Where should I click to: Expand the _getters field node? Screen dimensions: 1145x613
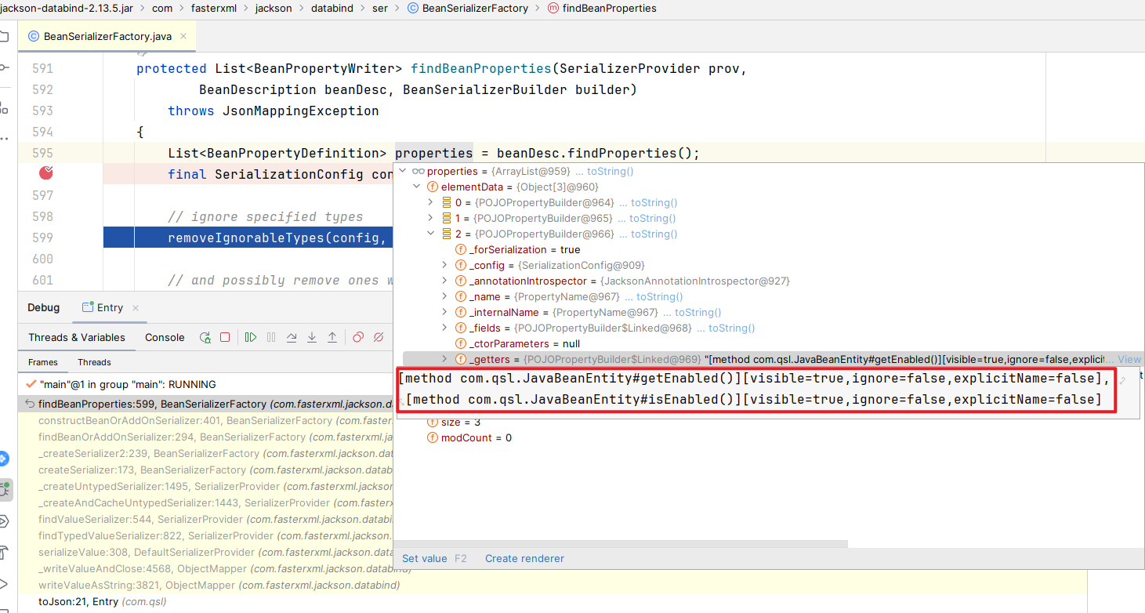(444, 359)
